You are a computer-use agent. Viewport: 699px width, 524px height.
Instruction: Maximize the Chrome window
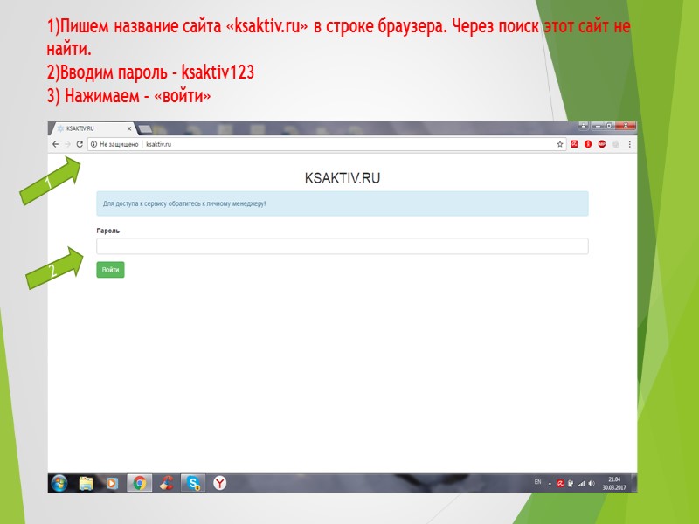coord(609,126)
